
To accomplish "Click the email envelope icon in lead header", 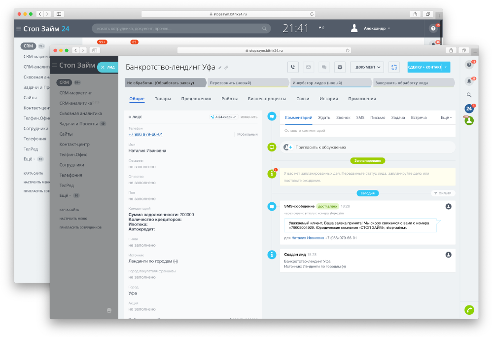I will (309, 67).
